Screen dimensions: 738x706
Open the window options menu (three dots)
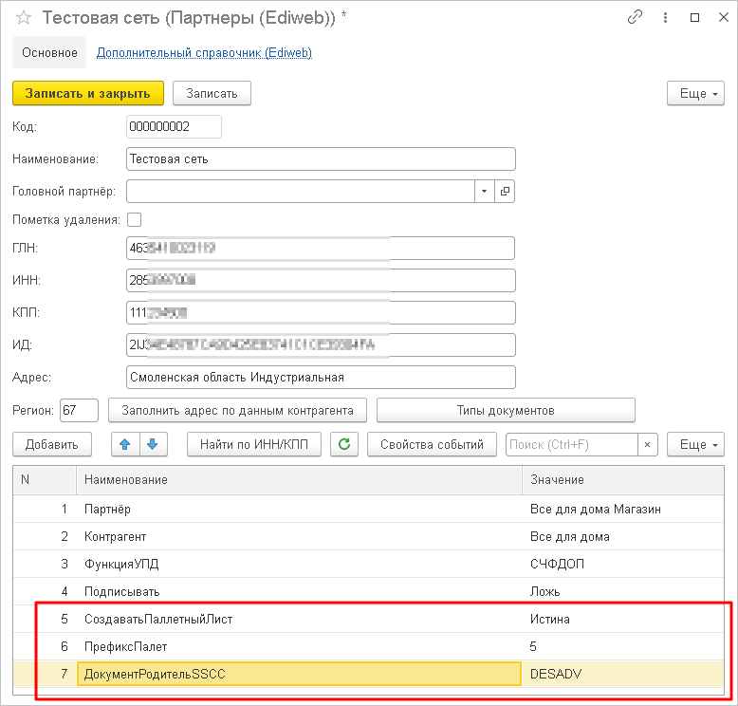665,18
